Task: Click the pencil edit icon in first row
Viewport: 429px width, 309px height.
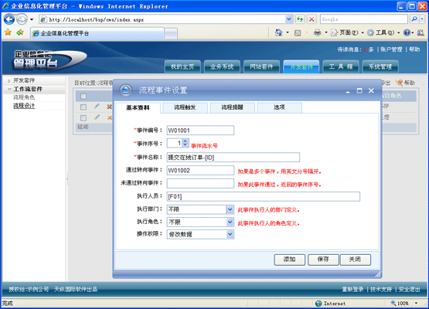Action: (97, 107)
